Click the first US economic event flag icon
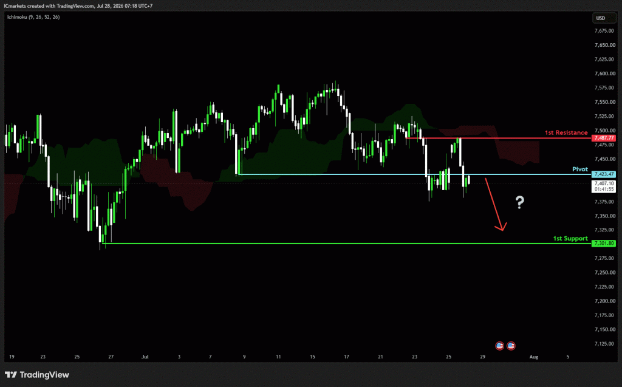The image size is (622, 387). point(499,346)
